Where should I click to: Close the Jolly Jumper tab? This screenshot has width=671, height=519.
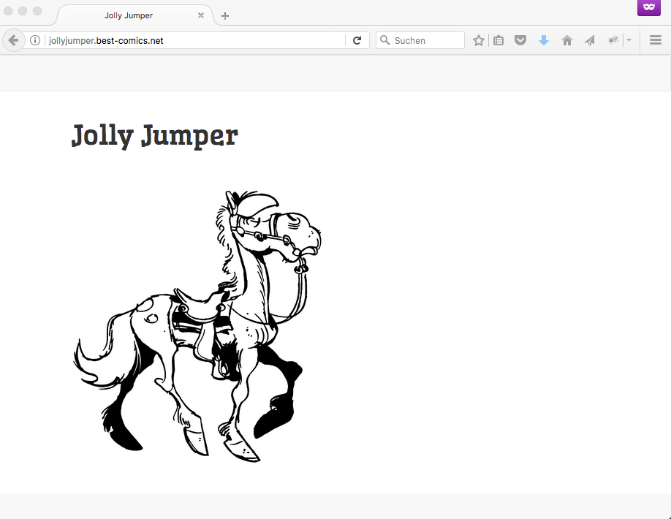pos(201,15)
